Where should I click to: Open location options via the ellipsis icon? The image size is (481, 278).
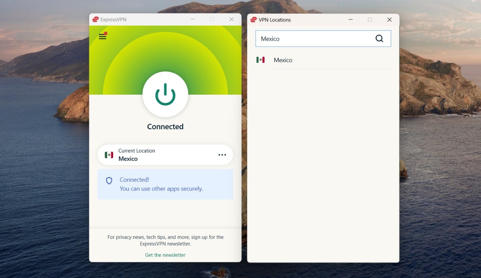(222, 154)
